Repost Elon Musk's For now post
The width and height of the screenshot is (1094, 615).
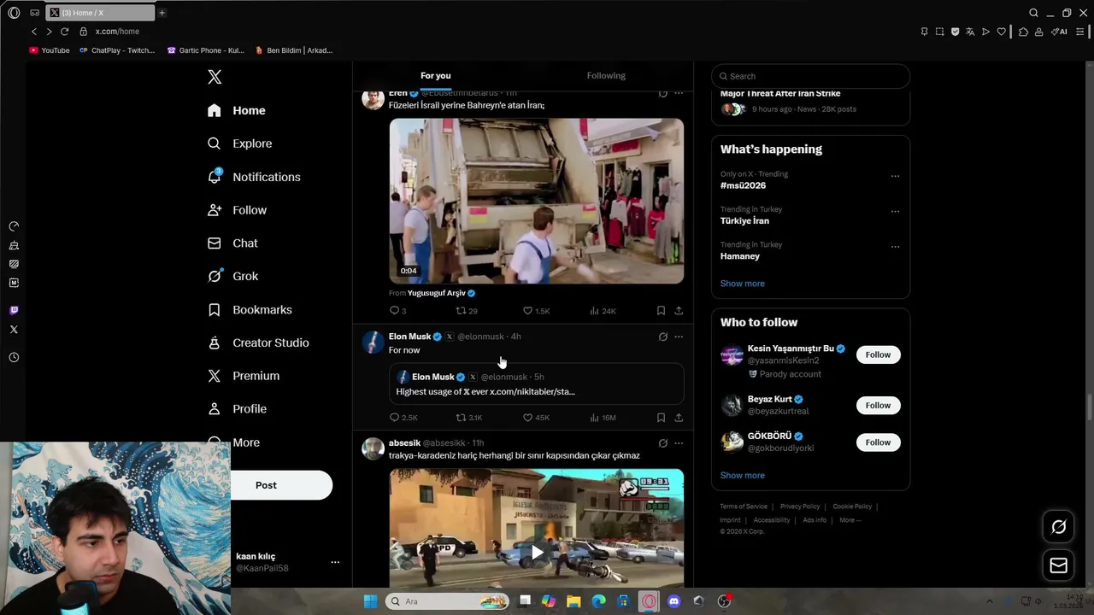click(469, 418)
